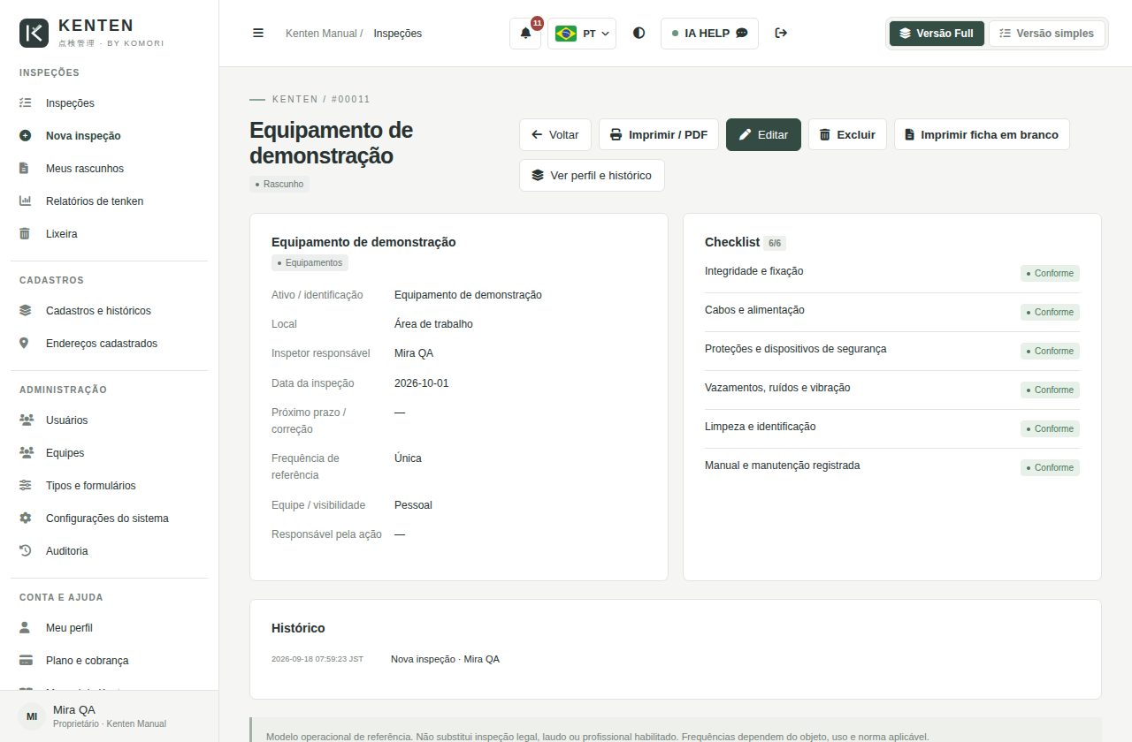Switch to Versão simples
1132x742 pixels.
[x=1046, y=34]
